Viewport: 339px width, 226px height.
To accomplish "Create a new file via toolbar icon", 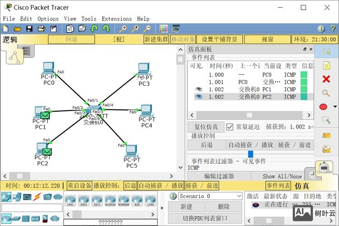I will (x=5, y=28).
